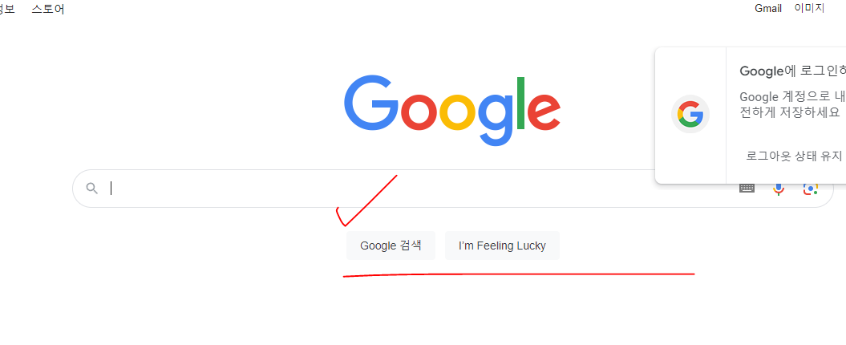Image resolution: width=846 pixels, height=345 pixels.
Task: Click the Google 계정으로 description text
Action: [792, 104]
